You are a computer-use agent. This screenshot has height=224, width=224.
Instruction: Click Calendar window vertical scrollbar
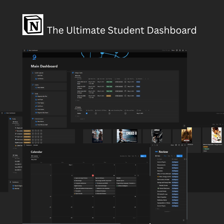pyautogui.click(x=150, y=161)
